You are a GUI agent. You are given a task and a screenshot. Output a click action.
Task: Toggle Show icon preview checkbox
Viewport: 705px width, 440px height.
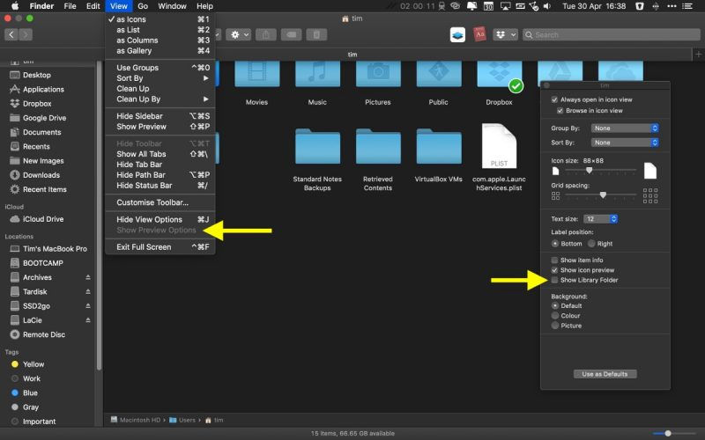(554, 270)
